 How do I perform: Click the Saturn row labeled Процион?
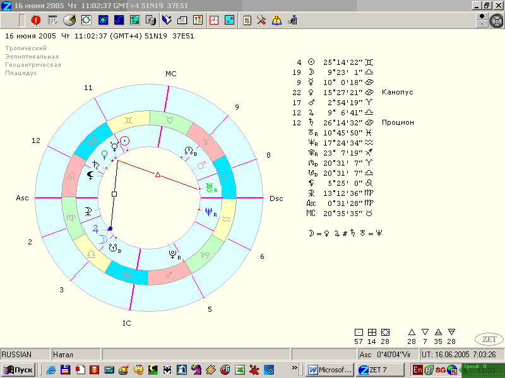click(352, 122)
